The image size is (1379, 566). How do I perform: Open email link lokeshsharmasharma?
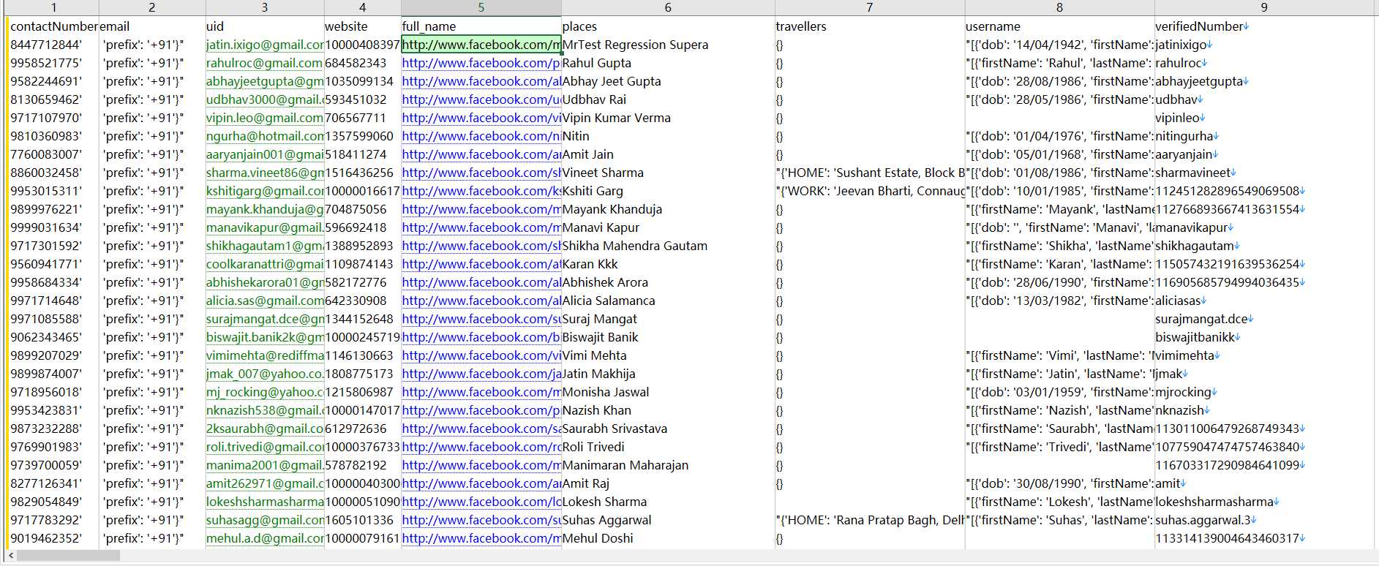point(264,502)
